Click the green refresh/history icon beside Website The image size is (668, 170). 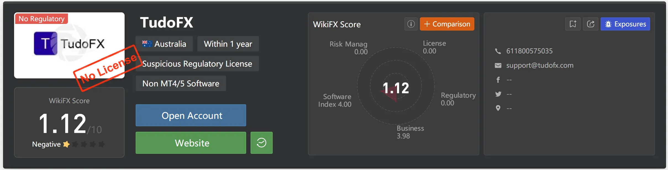(x=261, y=143)
